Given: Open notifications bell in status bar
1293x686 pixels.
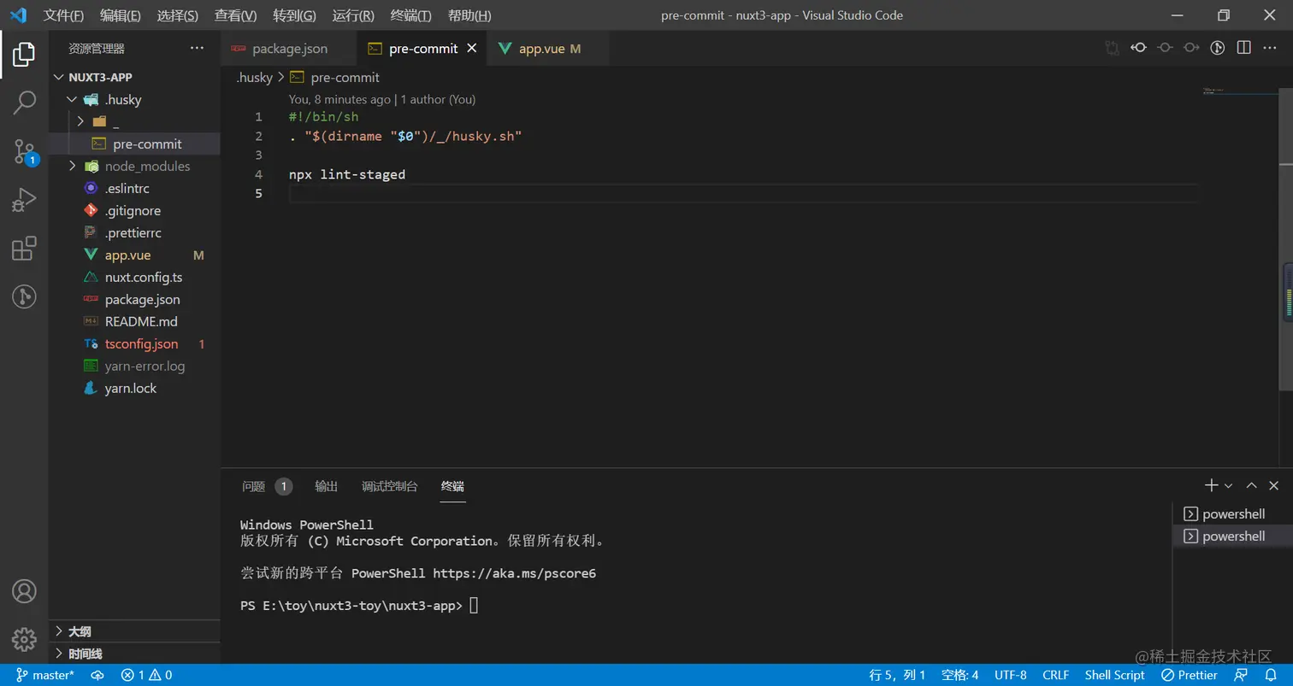Looking at the screenshot, I should point(1271,675).
